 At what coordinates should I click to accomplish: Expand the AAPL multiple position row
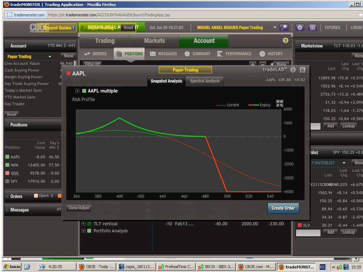pos(77,91)
